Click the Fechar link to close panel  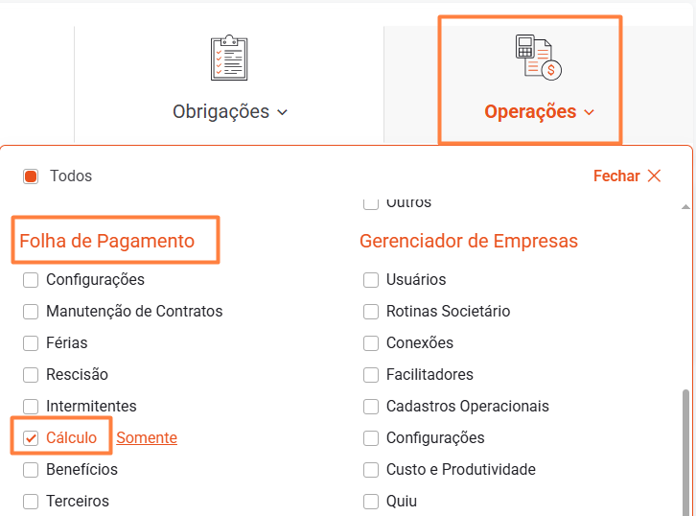point(616,176)
